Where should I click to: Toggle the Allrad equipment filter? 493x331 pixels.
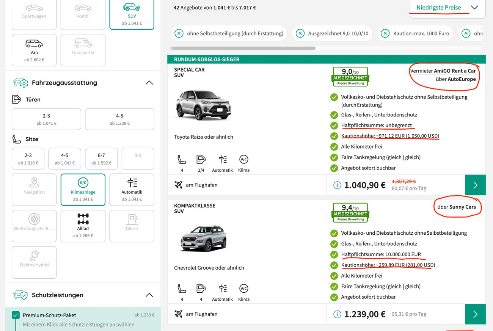[83, 226]
